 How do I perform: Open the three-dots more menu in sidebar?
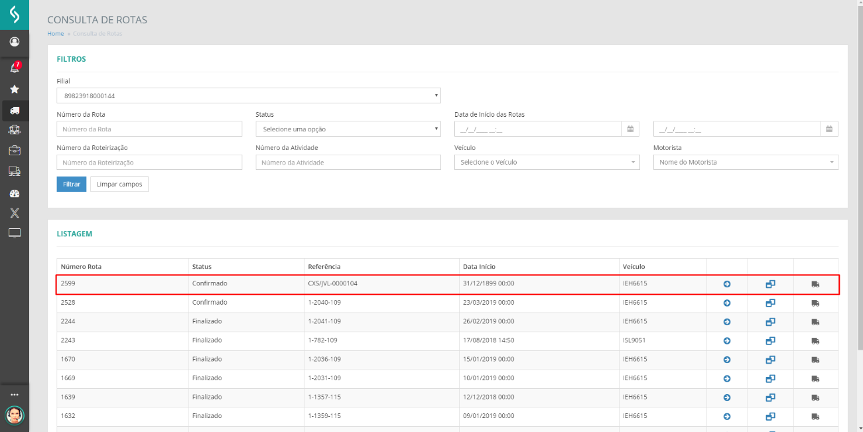click(x=14, y=394)
